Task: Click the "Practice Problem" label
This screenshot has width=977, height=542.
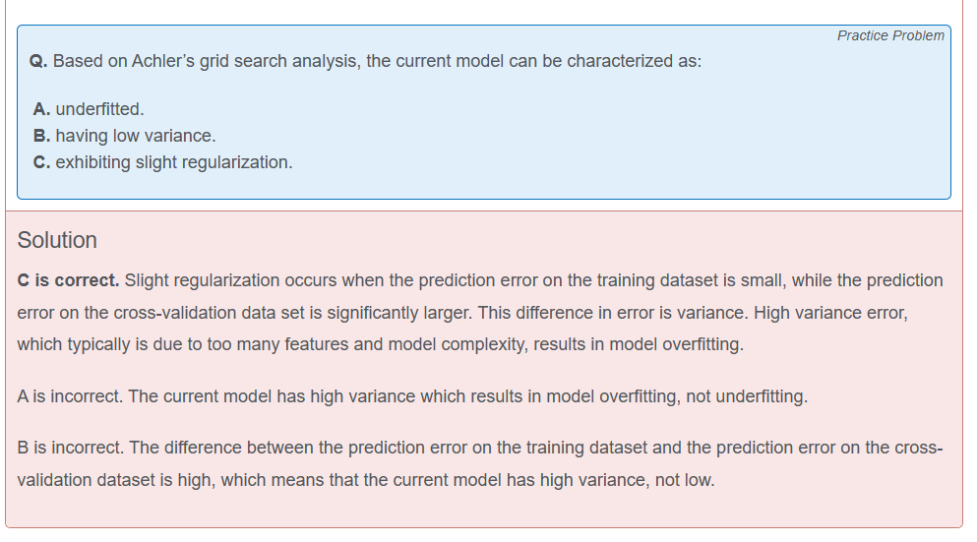Action: (x=889, y=35)
